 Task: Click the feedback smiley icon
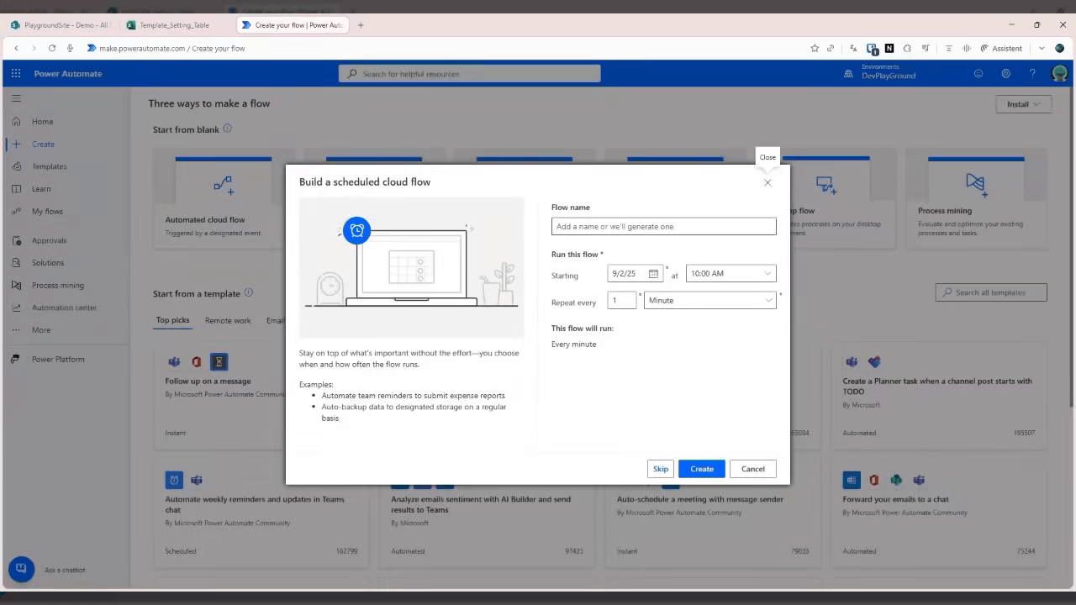(x=978, y=74)
